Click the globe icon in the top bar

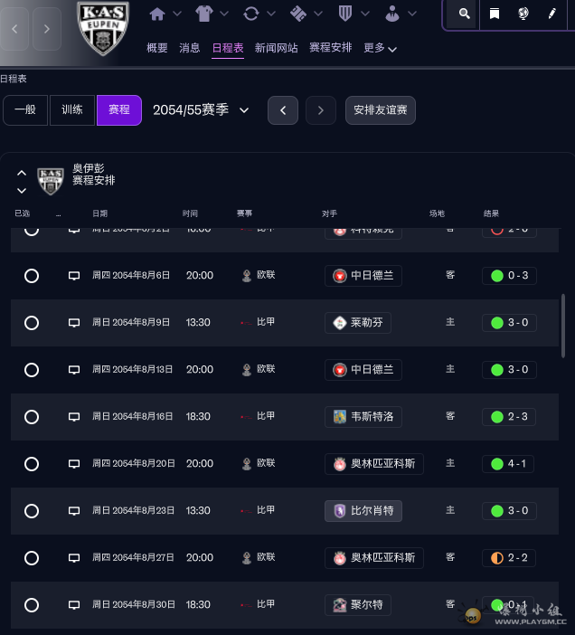point(523,14)
